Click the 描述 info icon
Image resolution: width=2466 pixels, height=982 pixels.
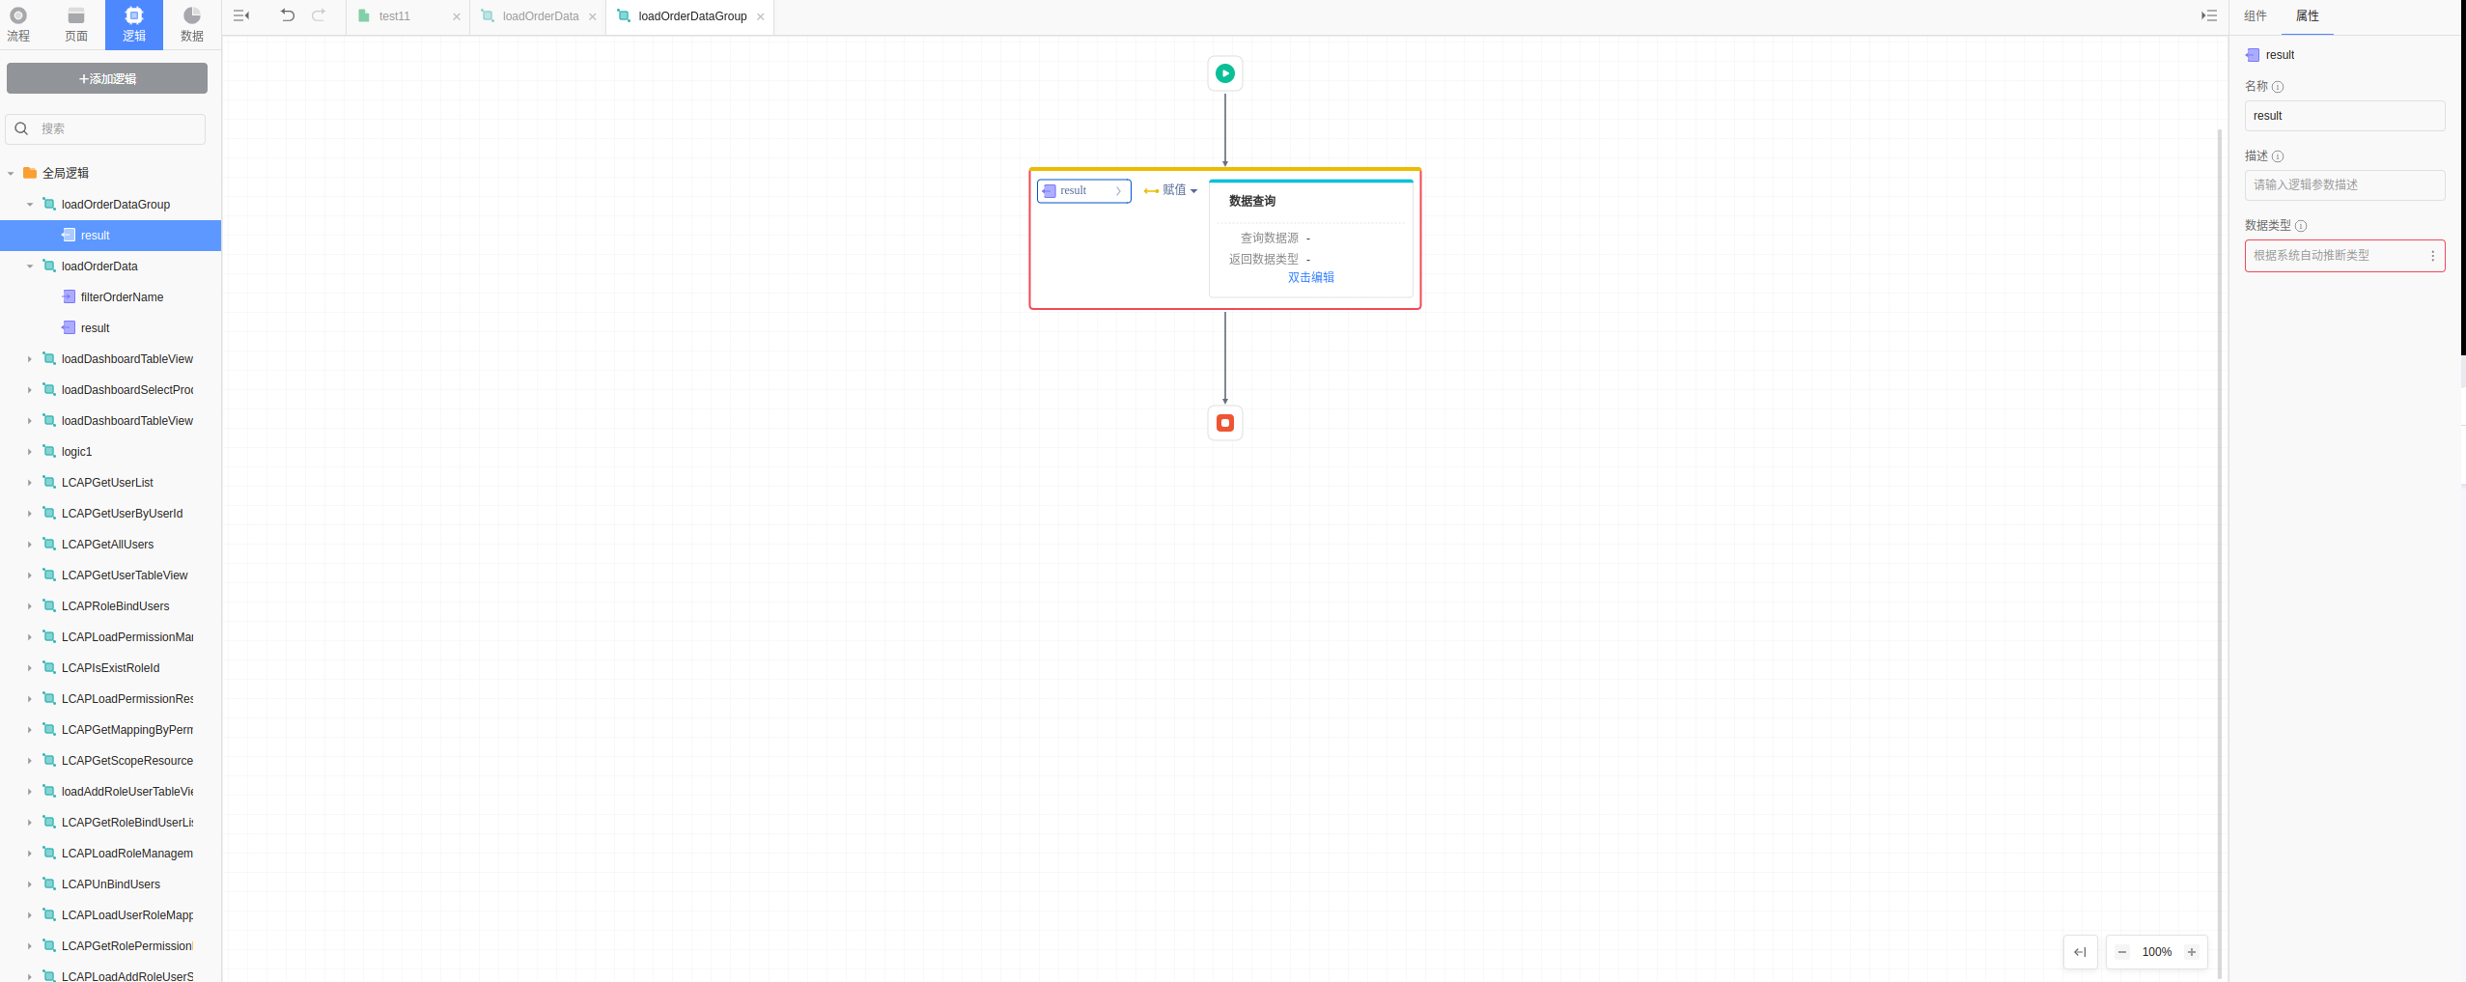click(x=2278, y=156)
